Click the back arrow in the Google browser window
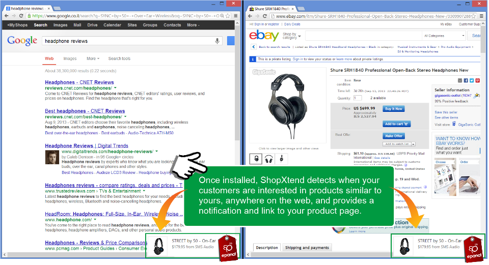 tap(7, 16)
